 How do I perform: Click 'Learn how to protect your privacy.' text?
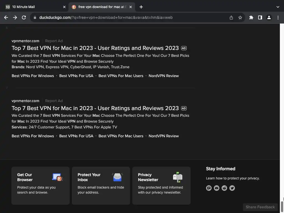[233, 178]
